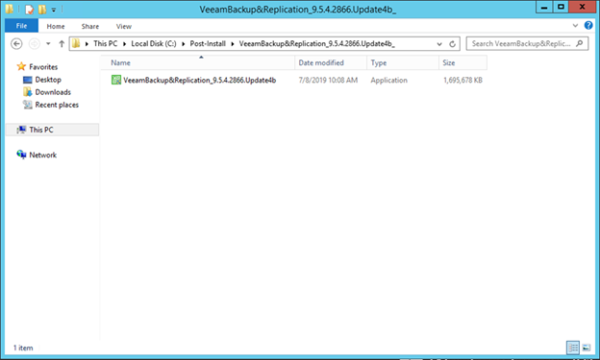Screen dimensions: 600x360
Task: Sort by the Name column header
Action: coord(197,62)
